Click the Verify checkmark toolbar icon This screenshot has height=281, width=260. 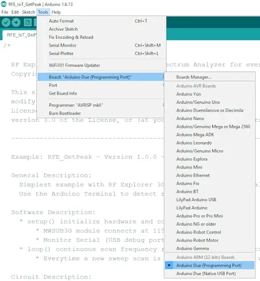(x=6, y=23)
